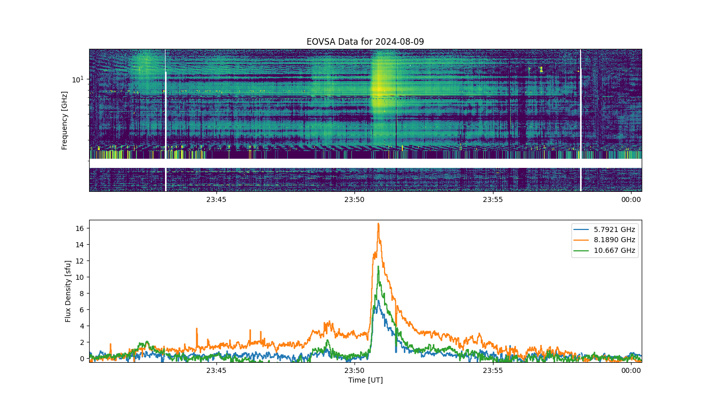The width and height of the screenshot is (713, 407).
Task: Click the spectrogram tick label 23:45
Action: coord(216,199)
